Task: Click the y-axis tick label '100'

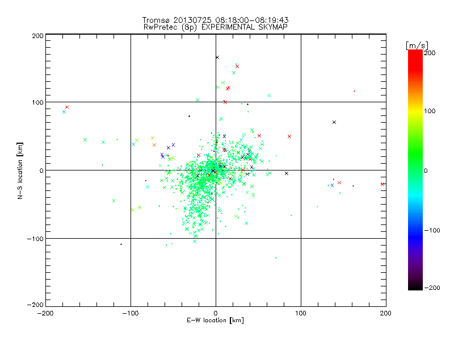Action: click(x=38, y=102)
